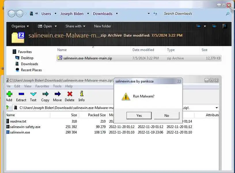The image size is (235, 173).
Task: Click the folder icon in breadcrumb bar
Action: pos(31,14)
